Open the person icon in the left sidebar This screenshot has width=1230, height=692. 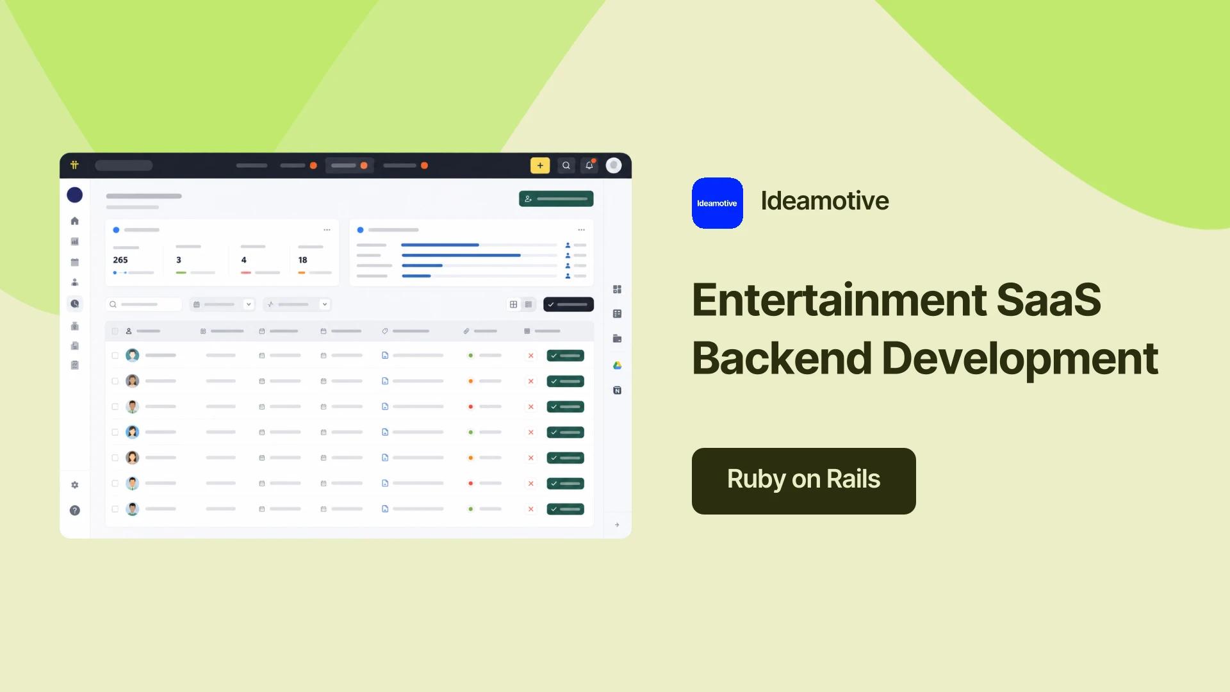[x=75, y=283]
